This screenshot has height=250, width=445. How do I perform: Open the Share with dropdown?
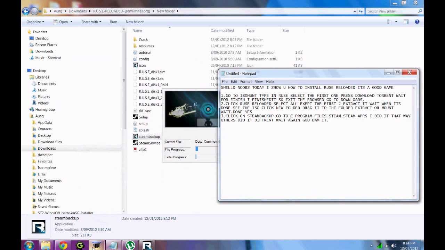(x=91, y=22)
